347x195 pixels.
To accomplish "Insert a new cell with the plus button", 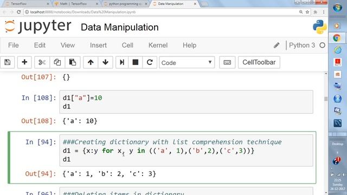I will pyautogui.click(x=24, y=62).
